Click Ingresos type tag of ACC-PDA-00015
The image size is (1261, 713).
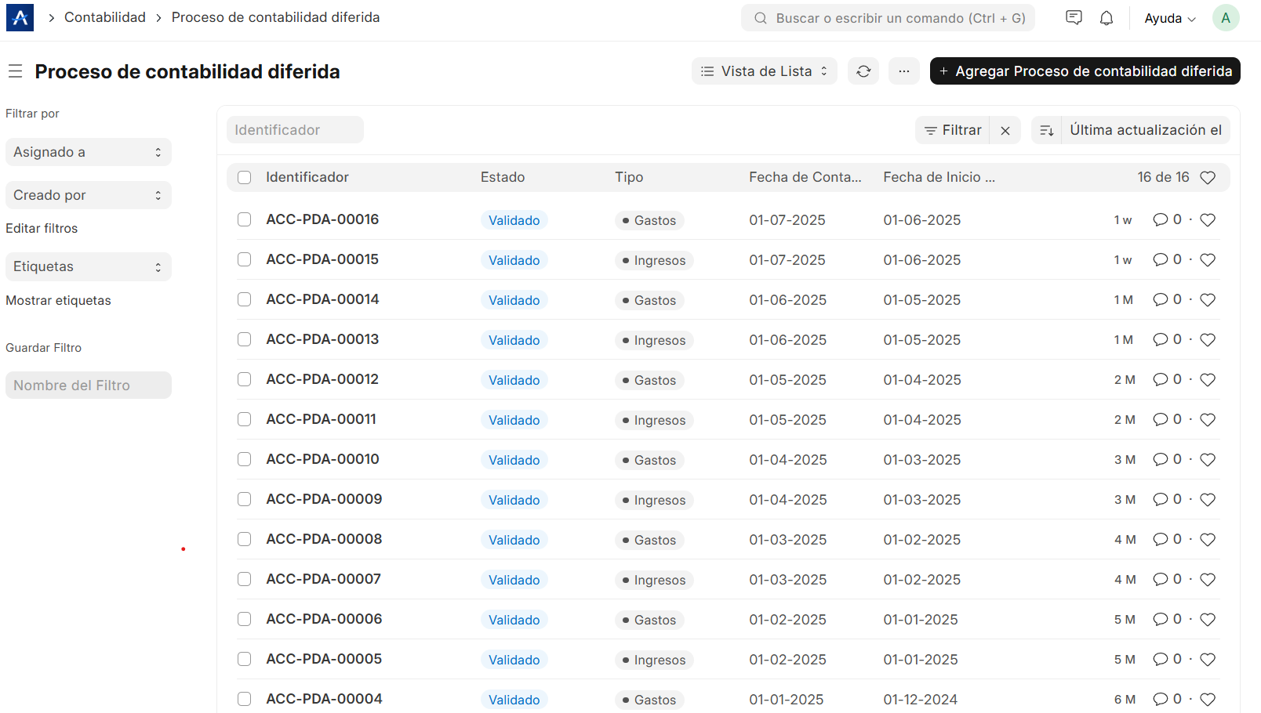(654, 260)
